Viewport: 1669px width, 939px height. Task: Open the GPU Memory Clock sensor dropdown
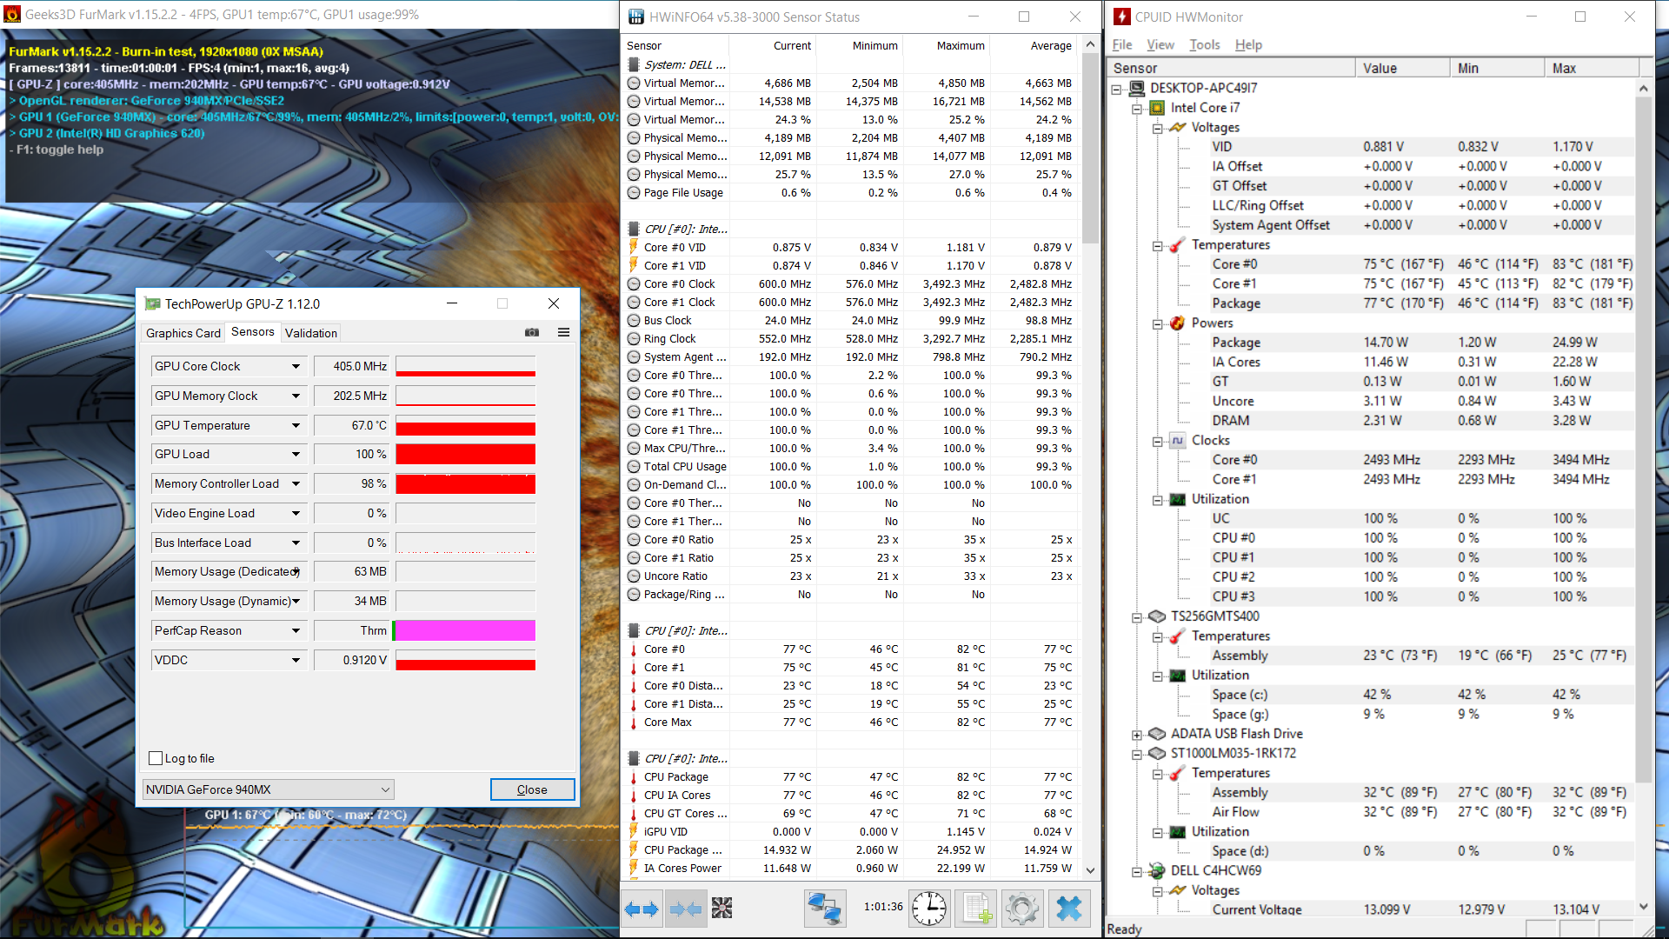click(x=296, y=396)
